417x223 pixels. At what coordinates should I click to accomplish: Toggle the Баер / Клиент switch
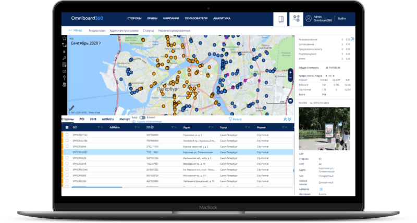point(142,118)
